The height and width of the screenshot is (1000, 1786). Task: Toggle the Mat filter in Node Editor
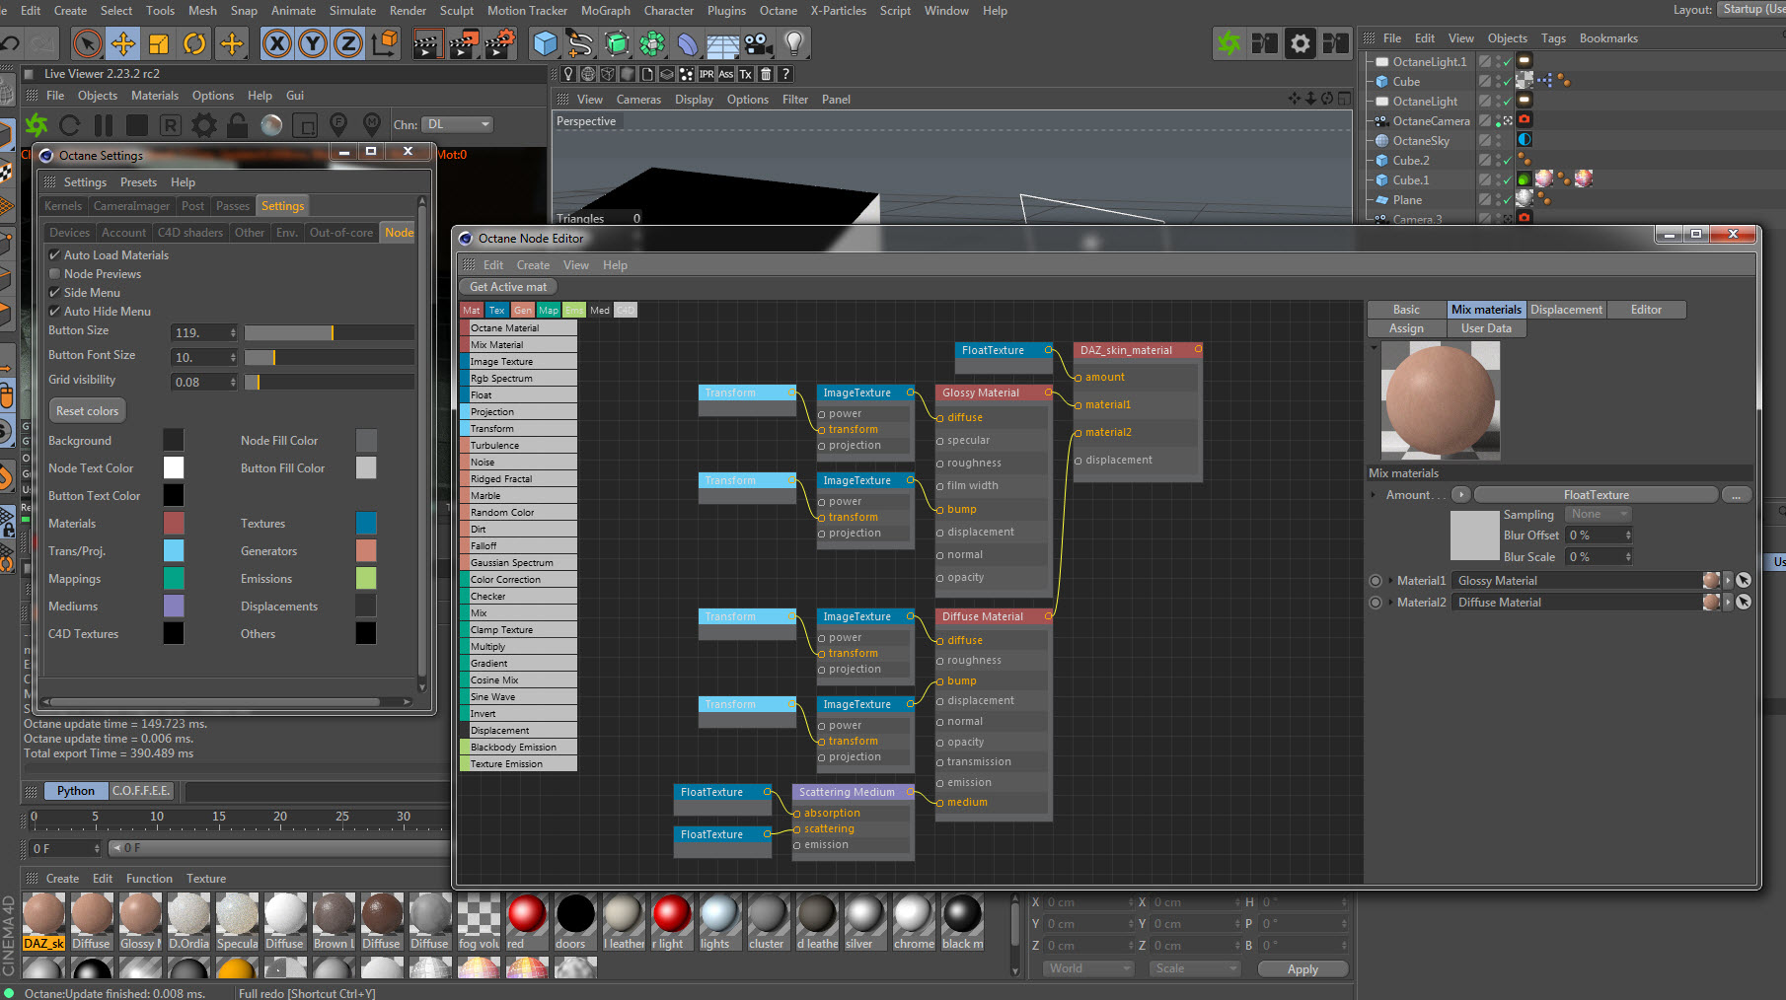coord(472,310)
